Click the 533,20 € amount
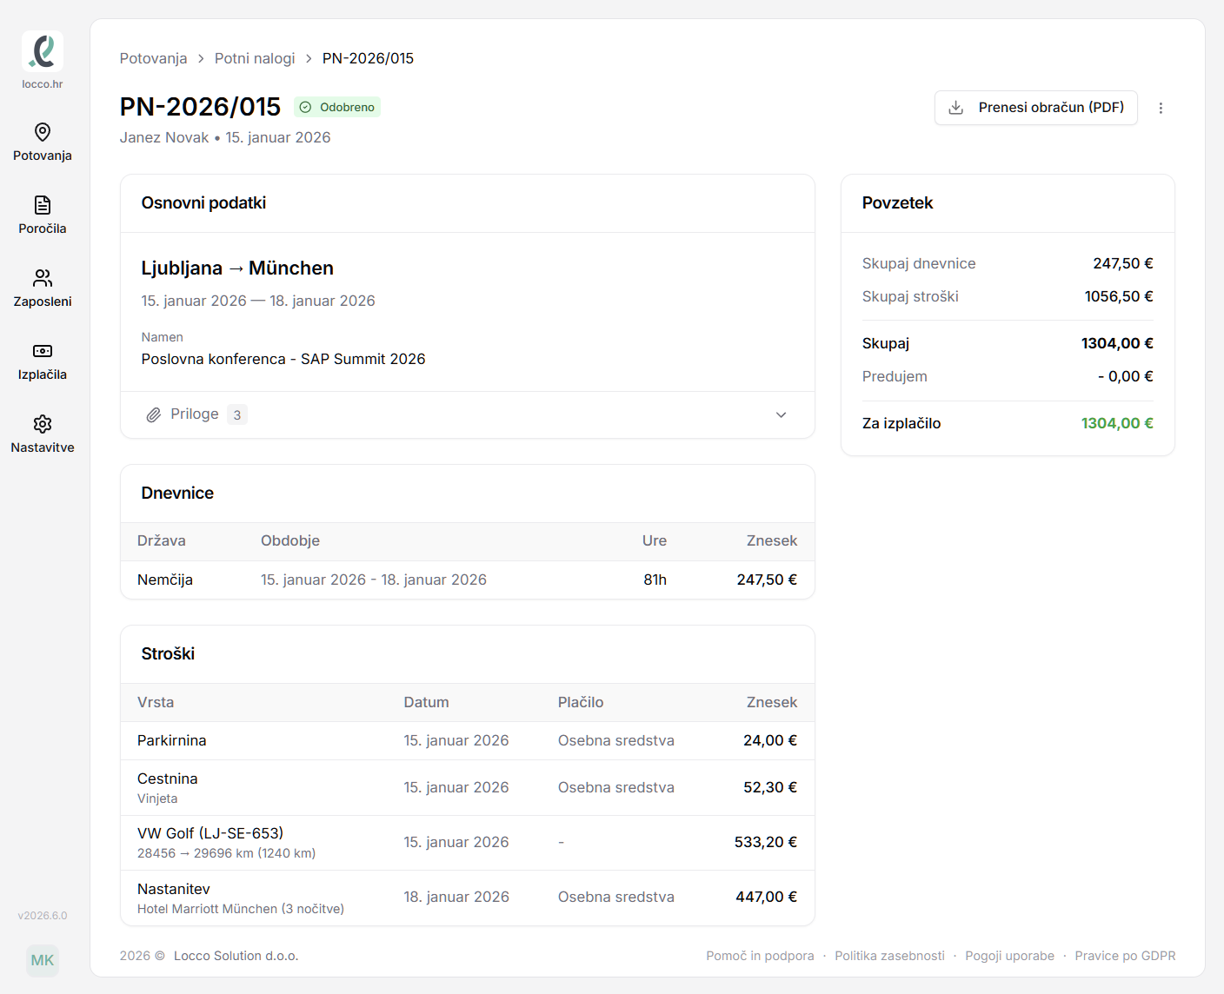1224x994 pixels. pos(766,842)
